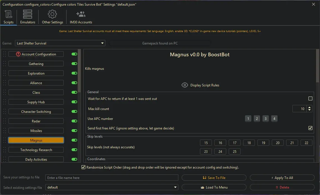Select APC number 4
The width and height of the screenshot is (320, 195).
(274, 118)
